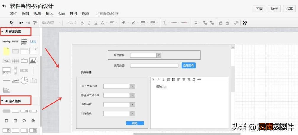Open the 页面 menu
This screenshot has height=135, width=298.
(x=61, y=14)
